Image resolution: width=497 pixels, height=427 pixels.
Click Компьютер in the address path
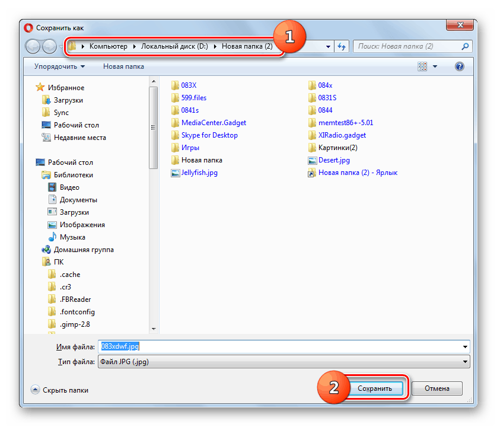click(108, 46)
